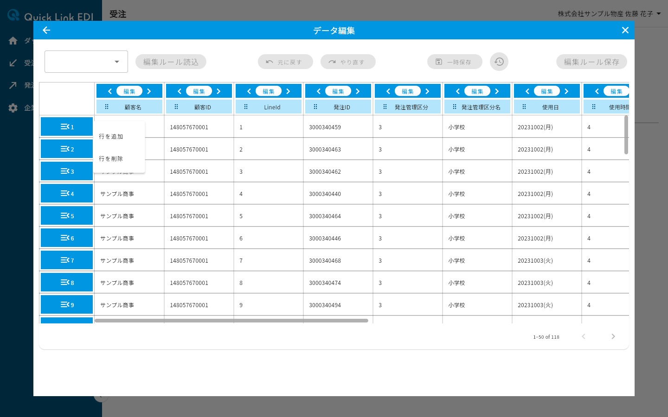The height and width of the screenshot is (417, 668).
Task: Move 発注管理区分 column left with chevron
Action: tap(388, 91)
